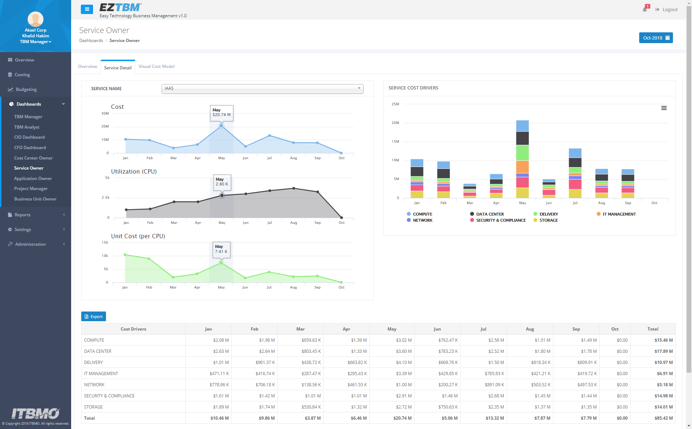Click the Export button
The height and width of the screenshot is (429, 692).
coord(93,317)
